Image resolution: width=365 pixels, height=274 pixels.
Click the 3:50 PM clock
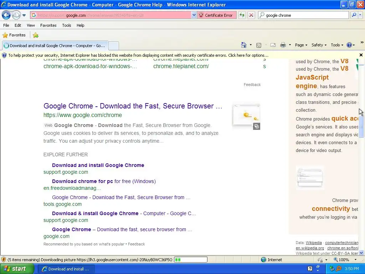pyautogui.click(x=352, y=269)
